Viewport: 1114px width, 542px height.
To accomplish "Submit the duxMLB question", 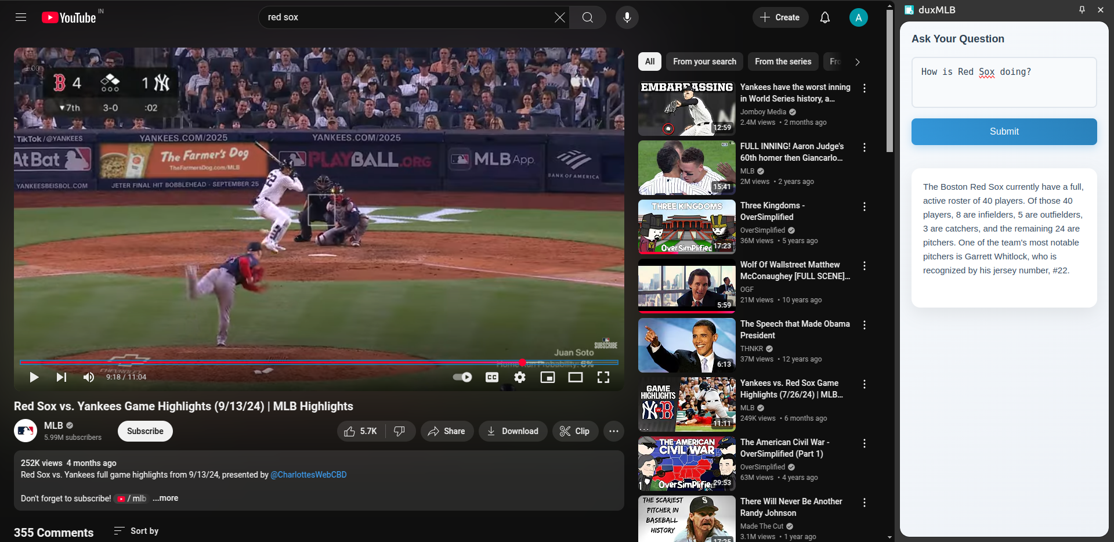I will 1004,132.
